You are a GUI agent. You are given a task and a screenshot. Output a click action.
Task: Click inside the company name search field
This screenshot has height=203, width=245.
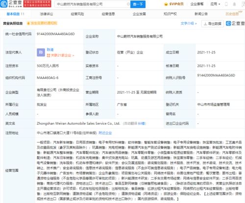point(92,4)
